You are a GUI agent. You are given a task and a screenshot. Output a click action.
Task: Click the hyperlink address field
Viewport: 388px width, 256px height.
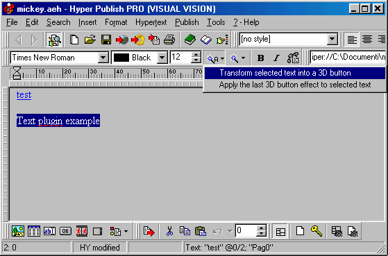click(348, 58)
